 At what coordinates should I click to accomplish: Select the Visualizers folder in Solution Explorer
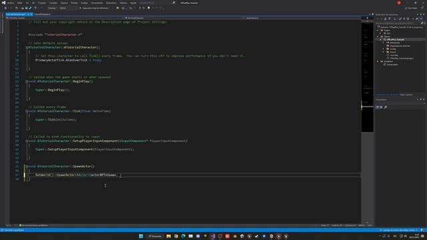click(388, 61)
